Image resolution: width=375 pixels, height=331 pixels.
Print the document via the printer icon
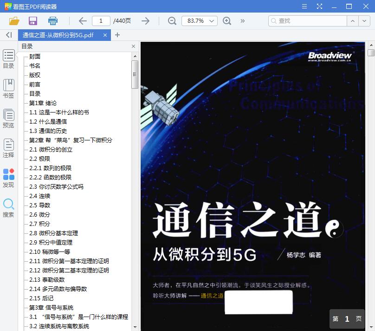[52, 20]
